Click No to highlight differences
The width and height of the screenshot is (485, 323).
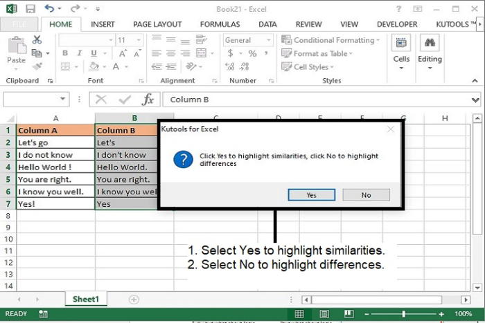367,195
